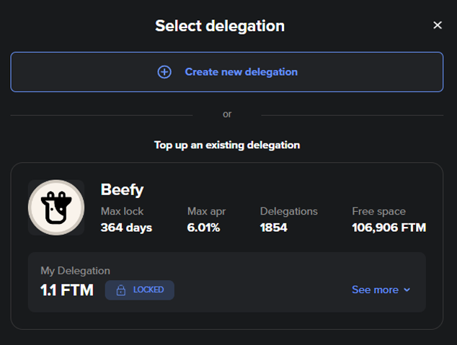The image size is (457, 345).
Task: Select the Beefy validator name
Action: [122, 189]
